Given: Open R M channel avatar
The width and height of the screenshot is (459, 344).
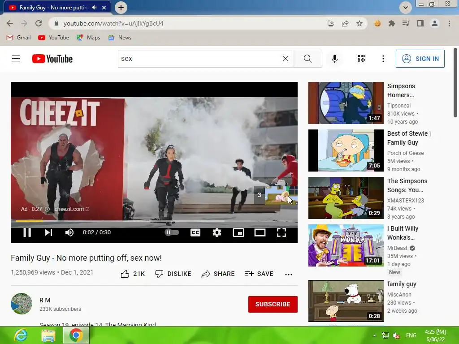Looking at the screenshot, I should 22,304.
